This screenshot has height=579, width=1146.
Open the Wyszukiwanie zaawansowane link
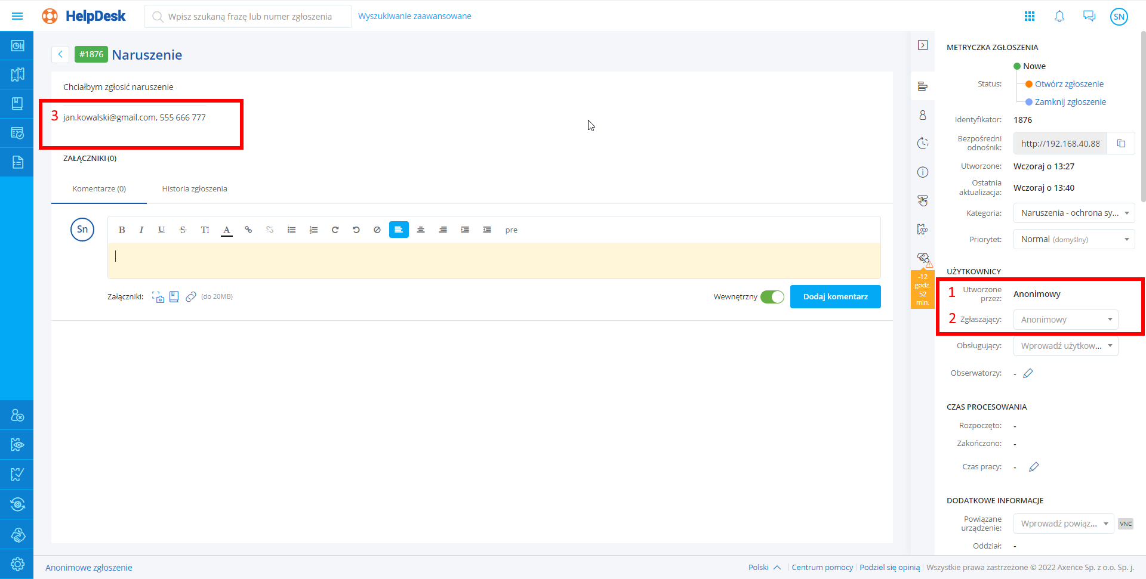coord(414,16)
